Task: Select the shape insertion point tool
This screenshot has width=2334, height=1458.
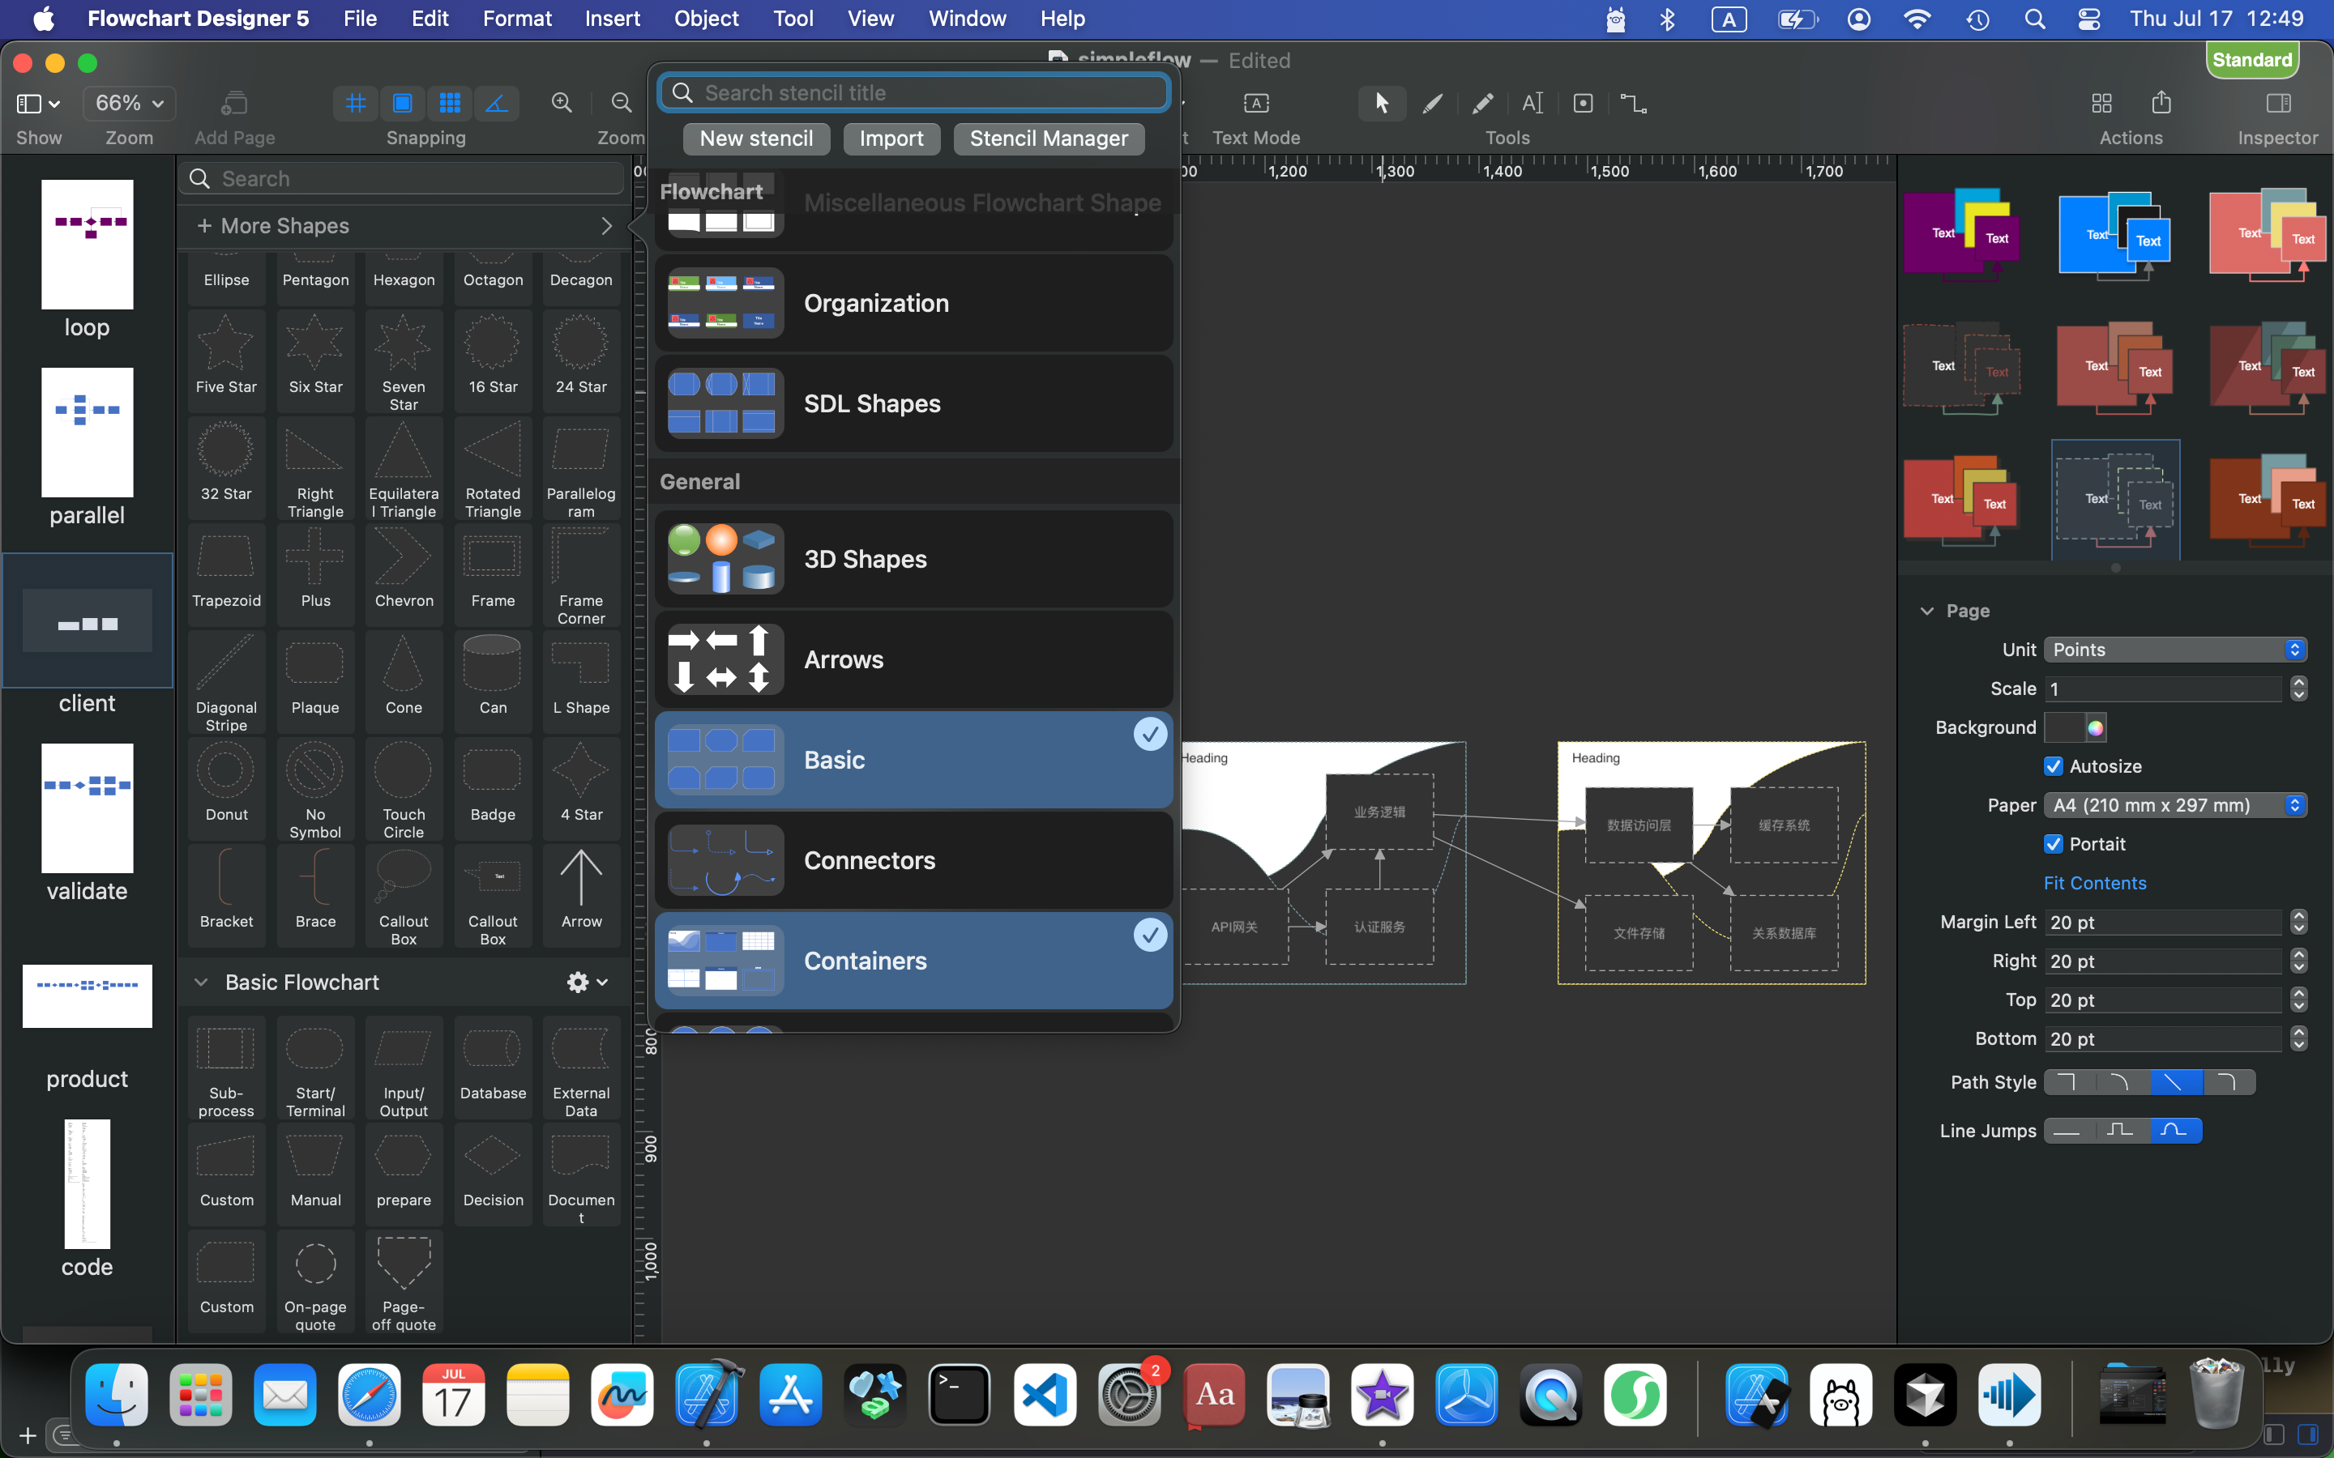Action: click(1583, 103)
